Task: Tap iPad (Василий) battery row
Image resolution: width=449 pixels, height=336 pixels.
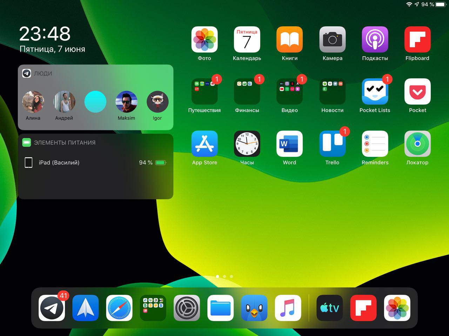Action: click(95, 162)
